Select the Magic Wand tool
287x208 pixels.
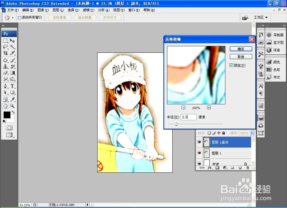coord(12,47)
